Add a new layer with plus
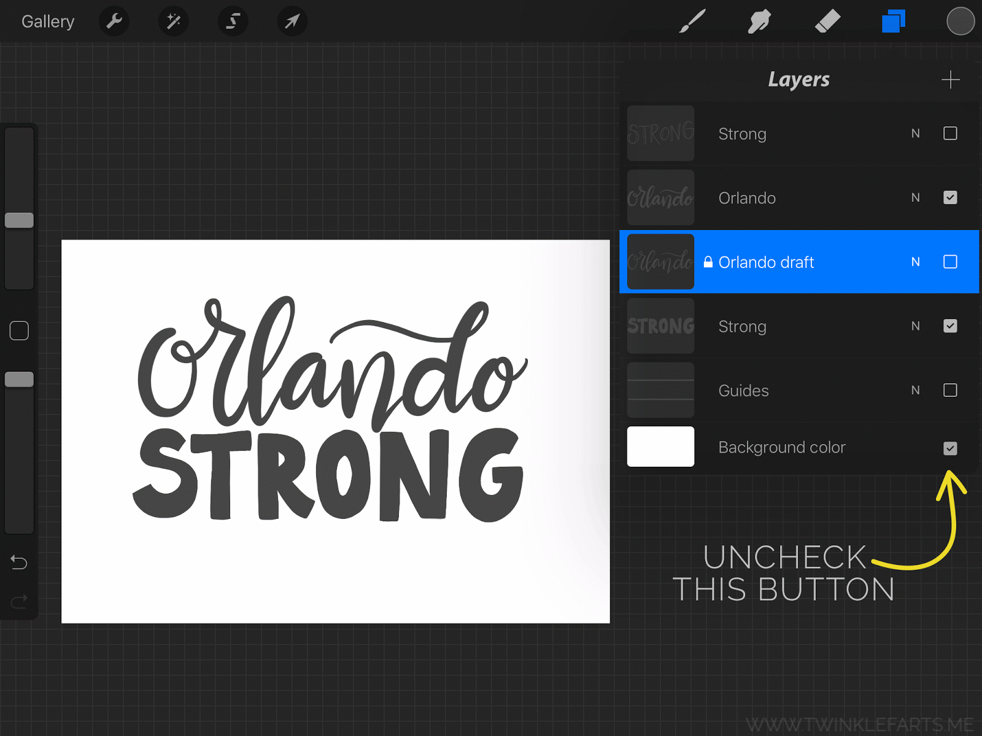The width and height of the screenshot is (982, 736). 950,80
